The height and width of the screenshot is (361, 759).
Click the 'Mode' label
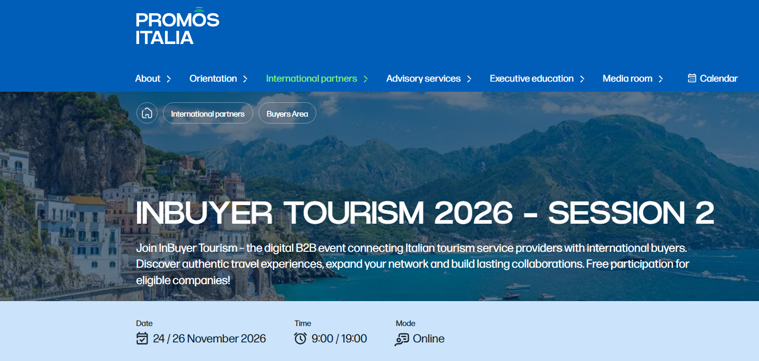pyautogui.click(x=406, y=323)
